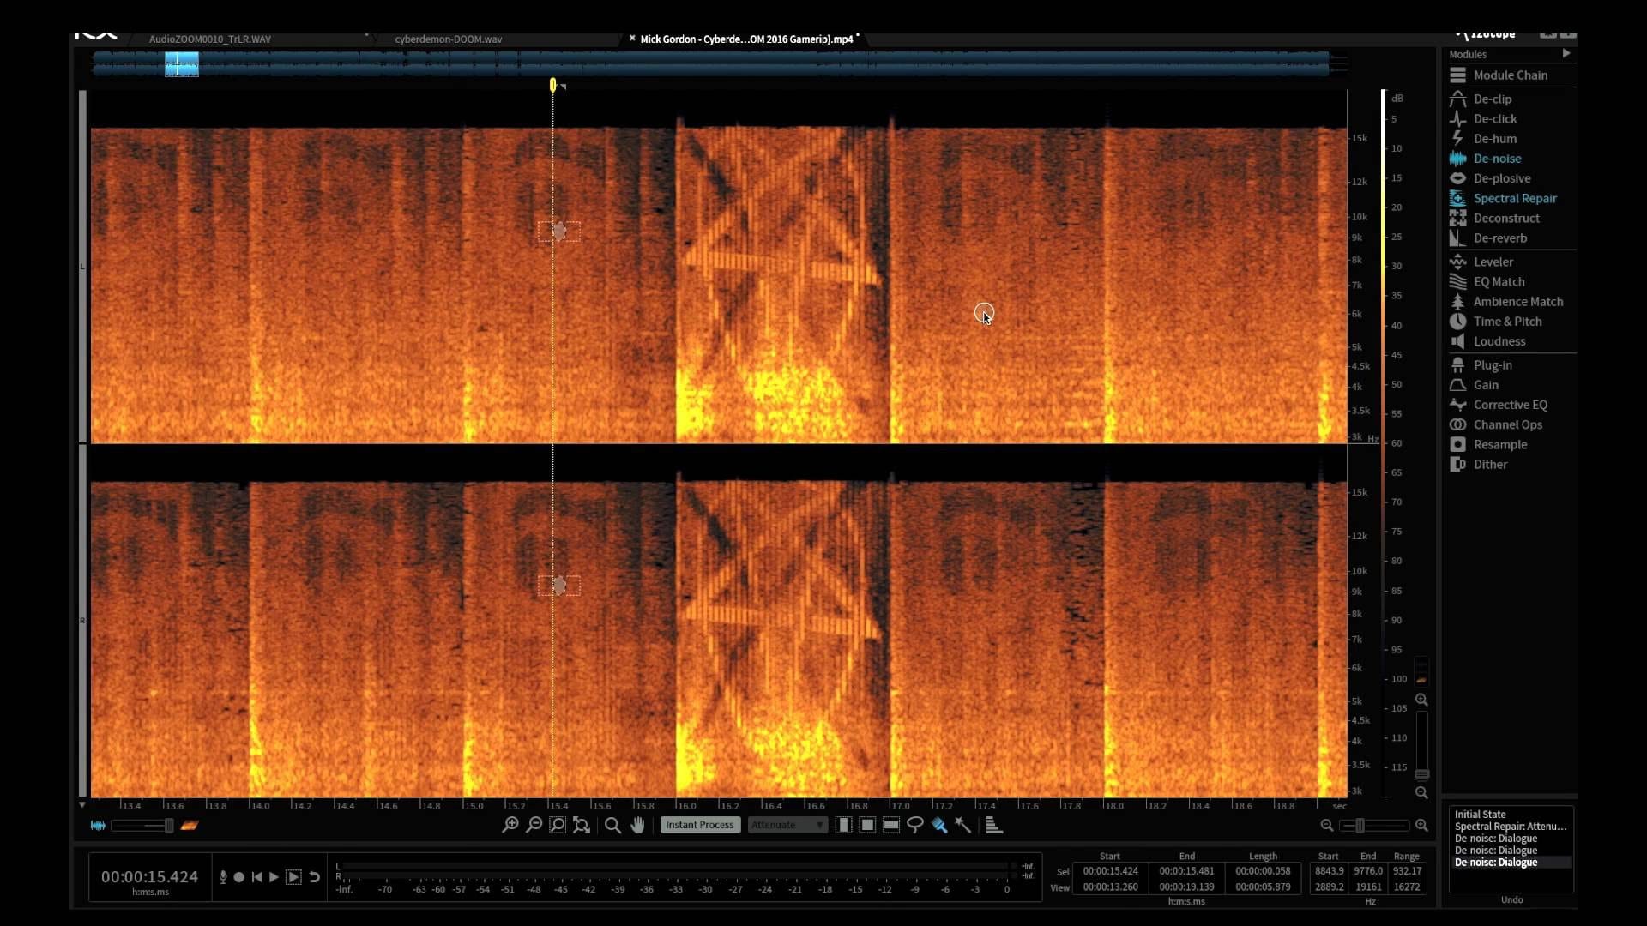Expand the Modules panel arrow
The width and height of the screenshot is (1647, 926).
click(x=1566, y=54)
